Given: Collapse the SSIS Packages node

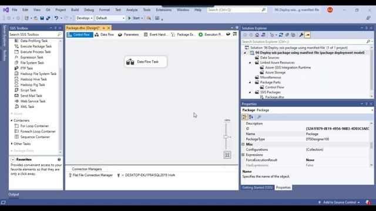Looking at the screenshot, I should coord(250,93).
